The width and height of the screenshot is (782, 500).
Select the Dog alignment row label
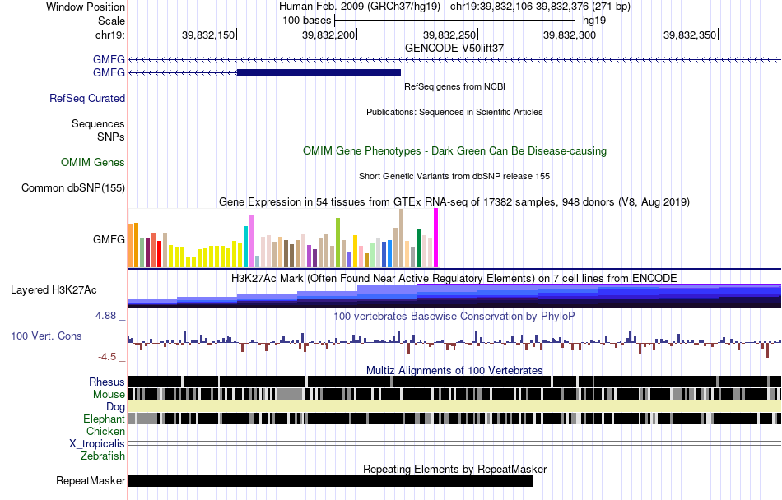[x=116, y=407]
